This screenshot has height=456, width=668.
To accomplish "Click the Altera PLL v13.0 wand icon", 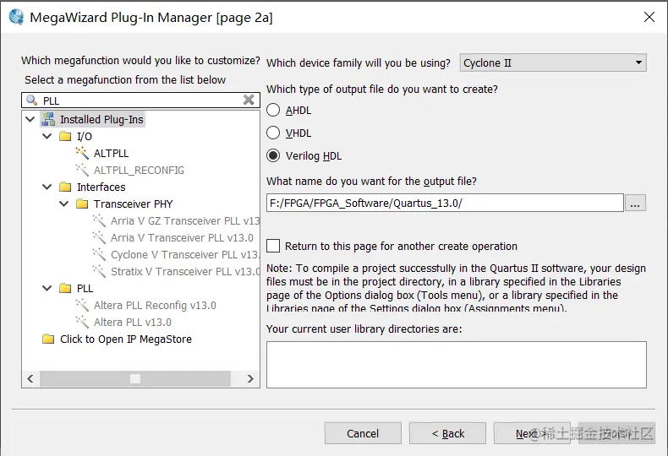I will [x=82, y=322].
